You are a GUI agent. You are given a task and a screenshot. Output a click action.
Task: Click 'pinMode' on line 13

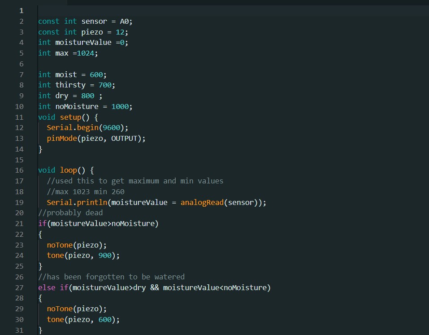pos(62,138)
